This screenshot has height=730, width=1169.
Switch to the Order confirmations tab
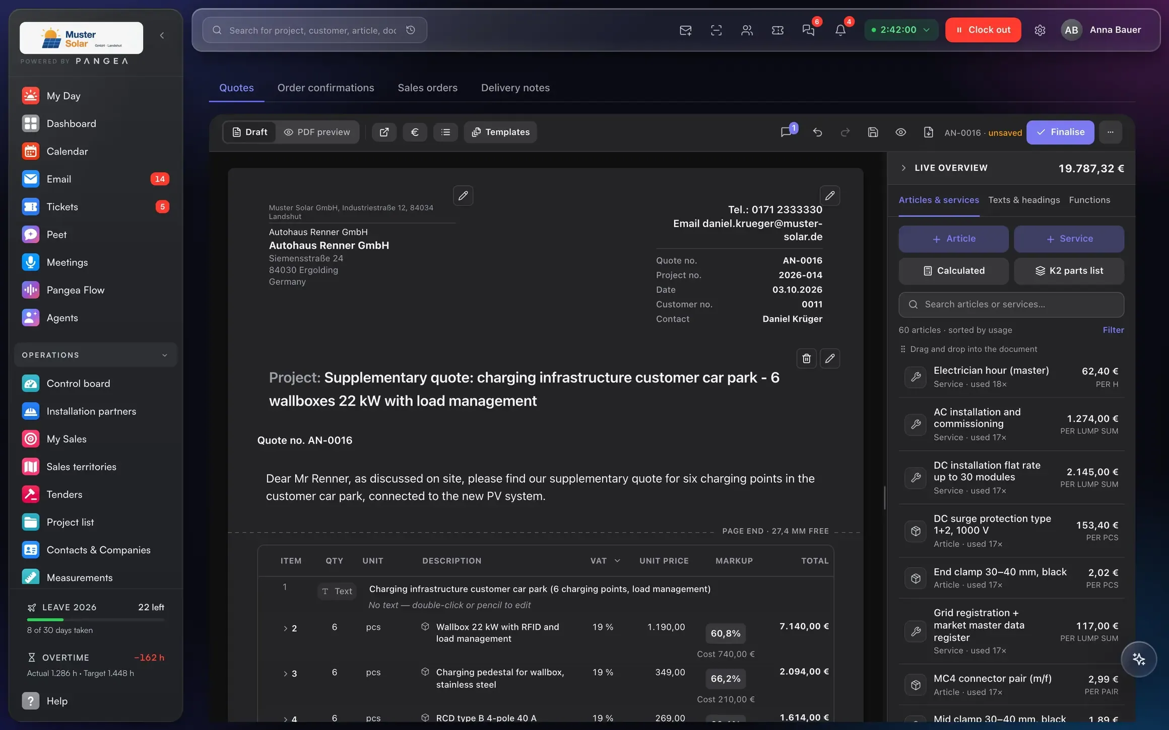[x=326, y=88]
